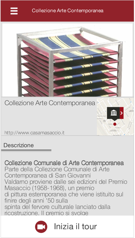Click the text line about 'fervore culturale'
Screen dimensions: 135x238
point(57,207)
